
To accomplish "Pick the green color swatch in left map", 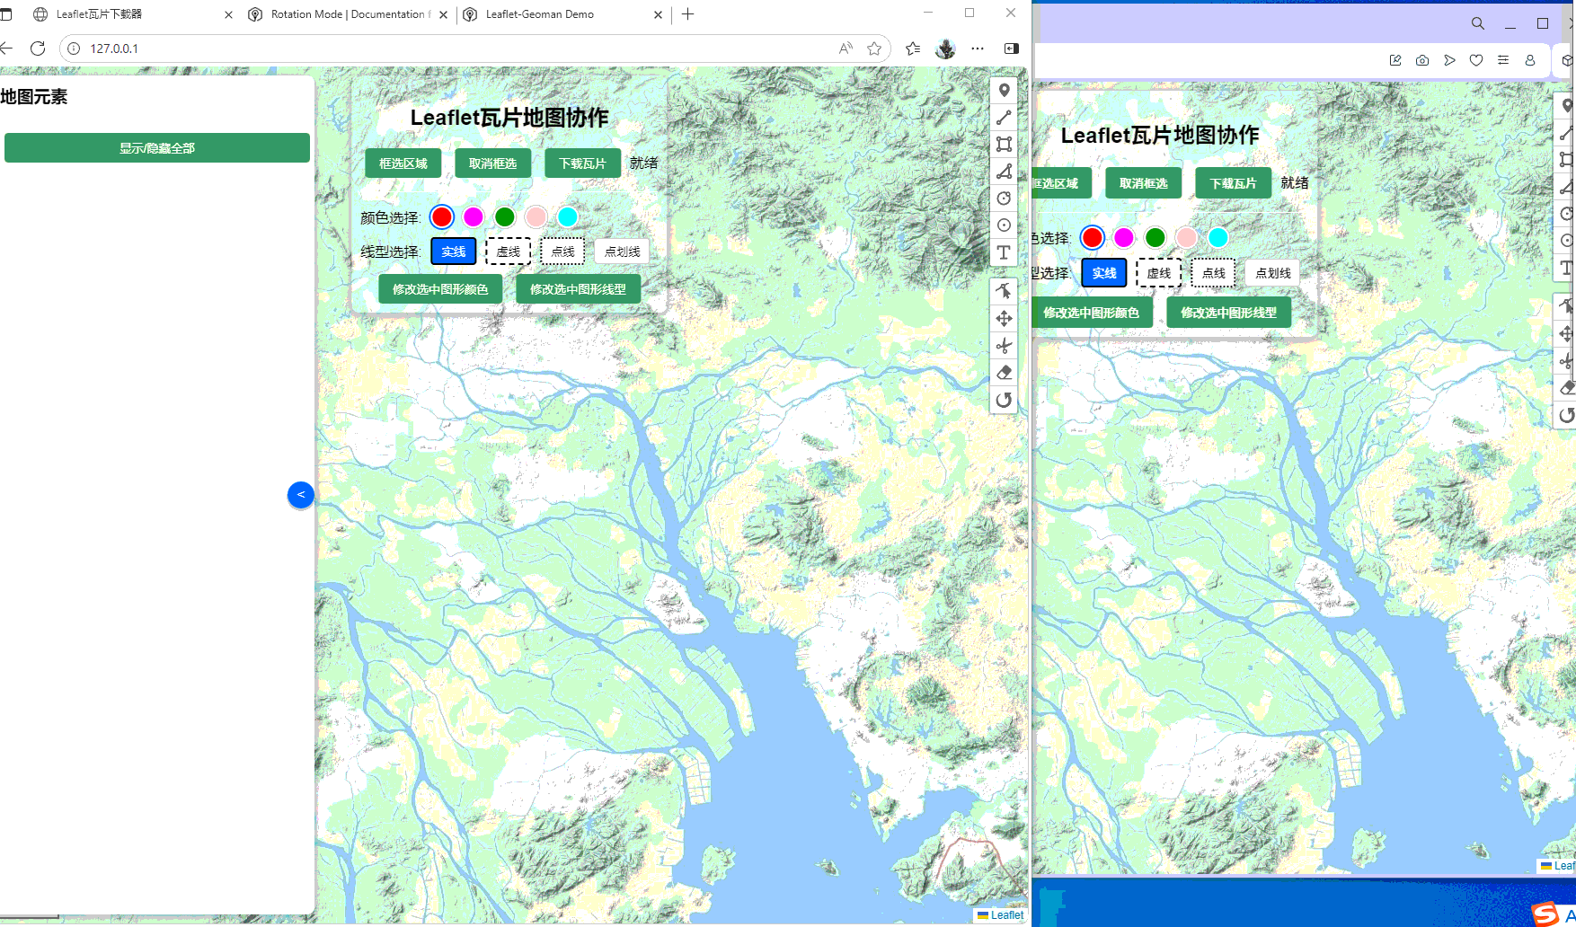I will click(505, 216).
